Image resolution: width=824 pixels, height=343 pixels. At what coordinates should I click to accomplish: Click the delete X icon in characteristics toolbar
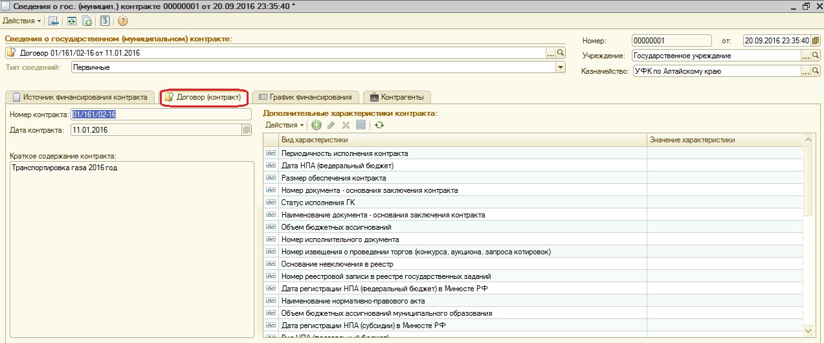(346, 125)
